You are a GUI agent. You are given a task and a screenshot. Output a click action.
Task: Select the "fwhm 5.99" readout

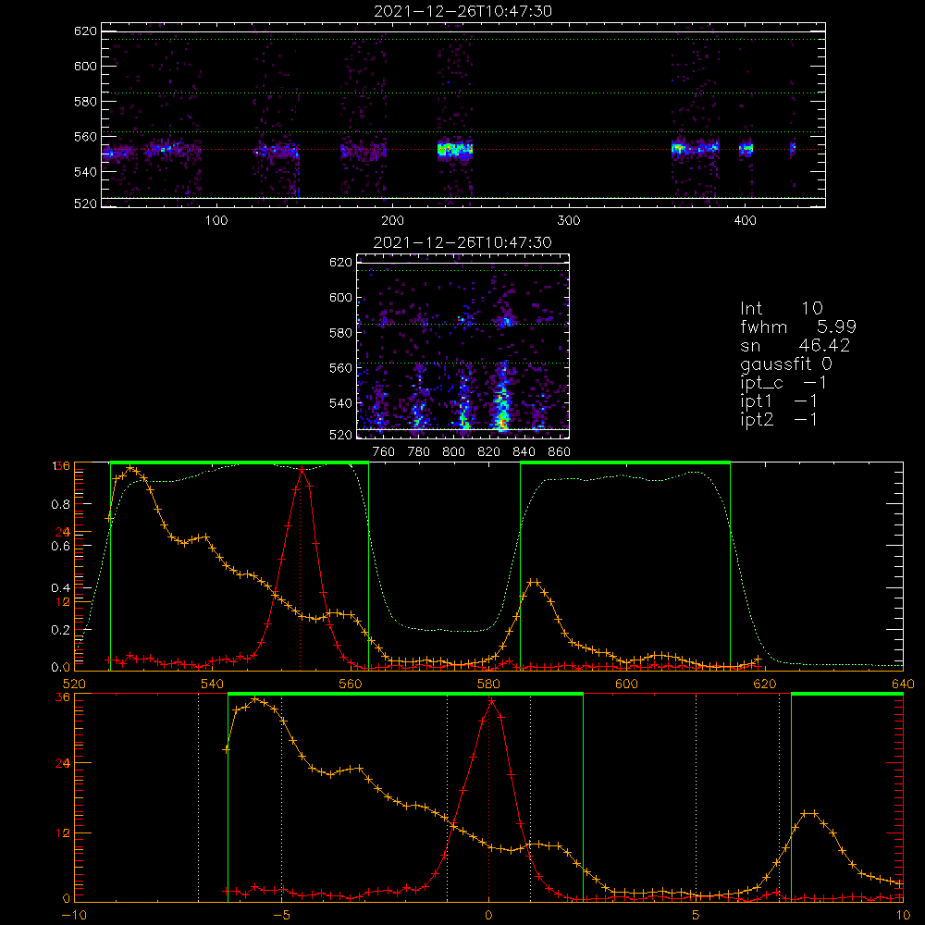pyautogui.click(x=798, y=327)
